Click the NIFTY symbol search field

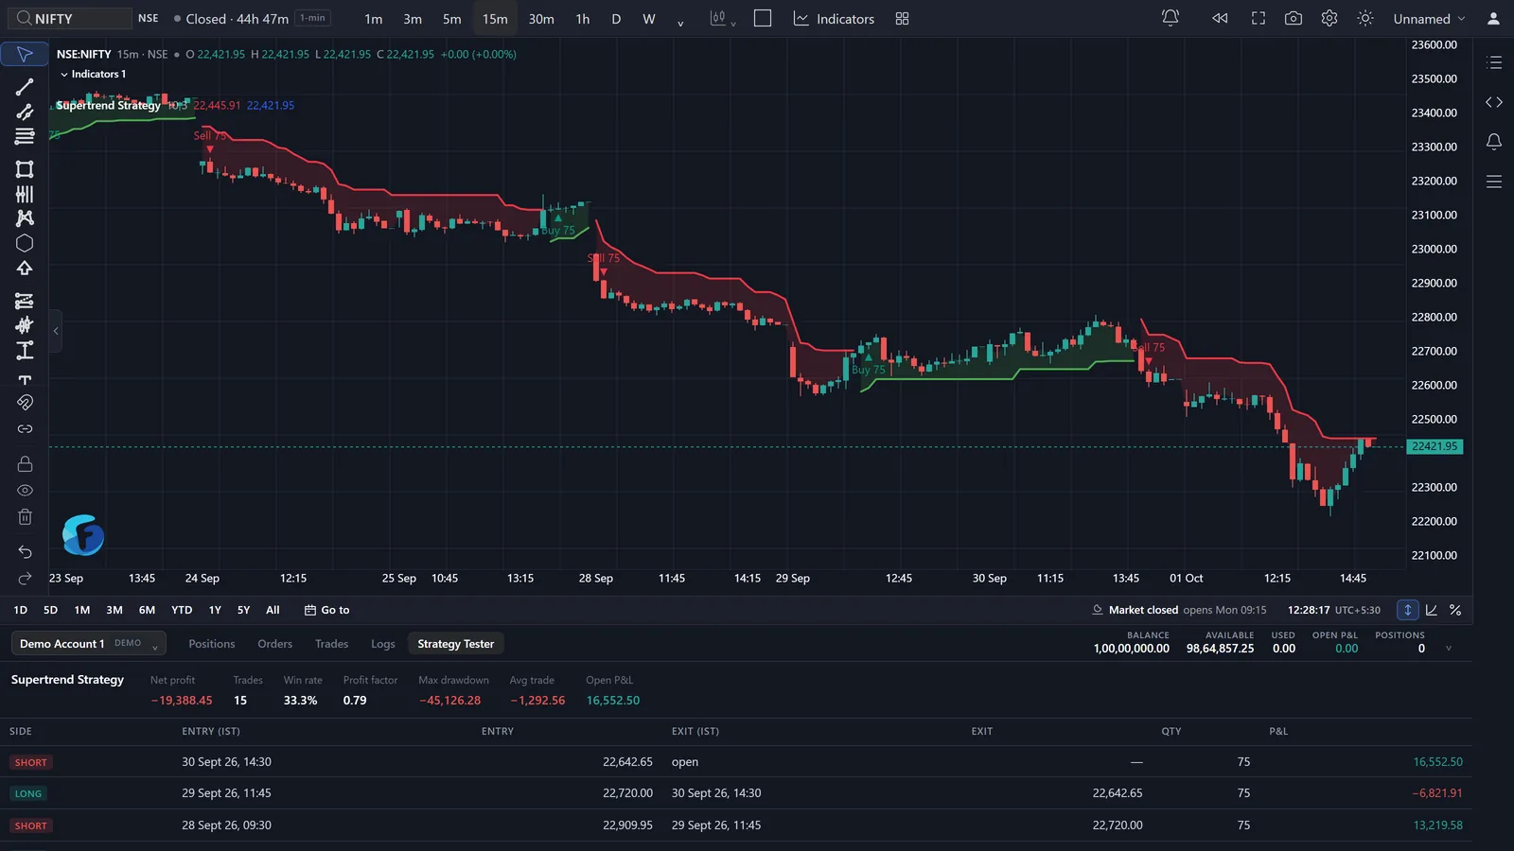point(72,18)
